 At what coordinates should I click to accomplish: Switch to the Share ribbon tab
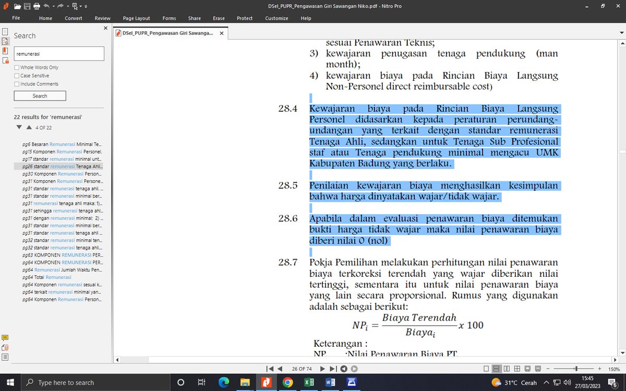coord(195,18)
